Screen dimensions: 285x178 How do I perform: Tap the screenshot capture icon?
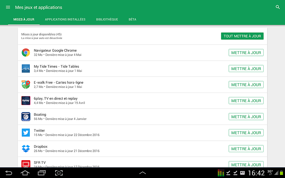pyautogui.click(x=59, y=173)
